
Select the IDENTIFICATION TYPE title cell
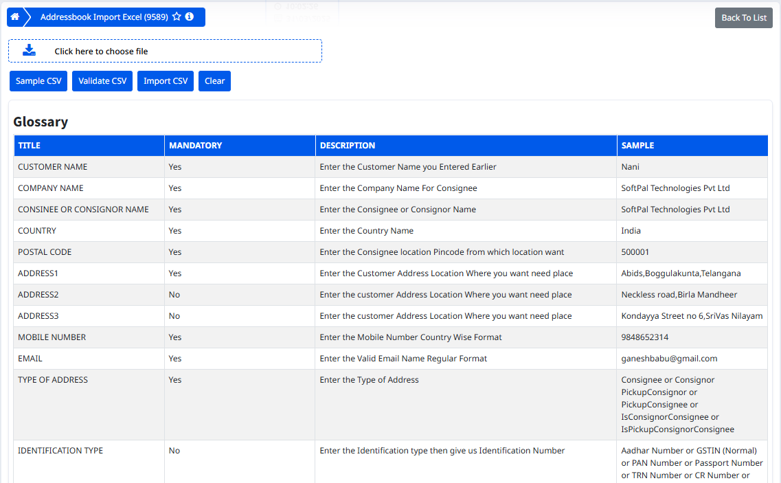(89, 462)
